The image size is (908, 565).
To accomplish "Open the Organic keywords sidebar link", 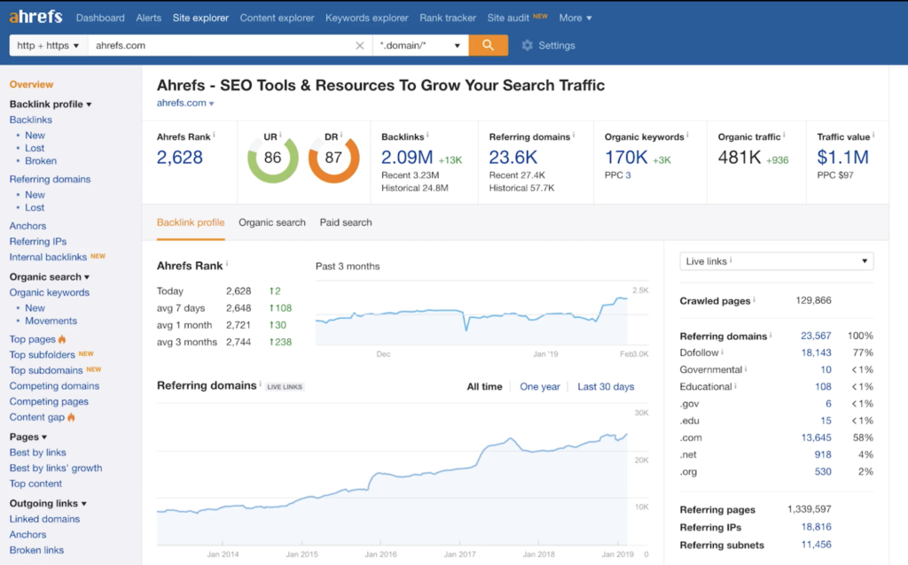I will [50, 292].
